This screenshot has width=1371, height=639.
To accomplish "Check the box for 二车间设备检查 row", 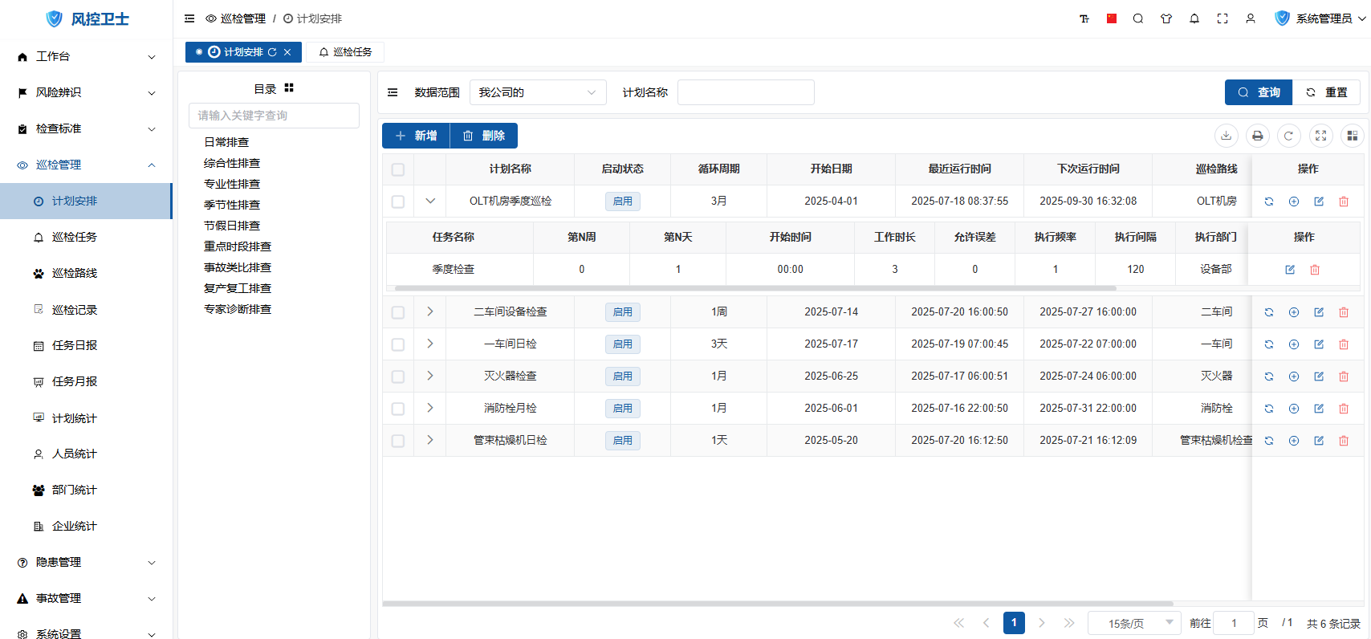I will tap(398, 312).
